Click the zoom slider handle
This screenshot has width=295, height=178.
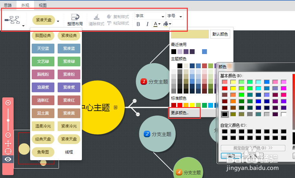click(8, 120)
